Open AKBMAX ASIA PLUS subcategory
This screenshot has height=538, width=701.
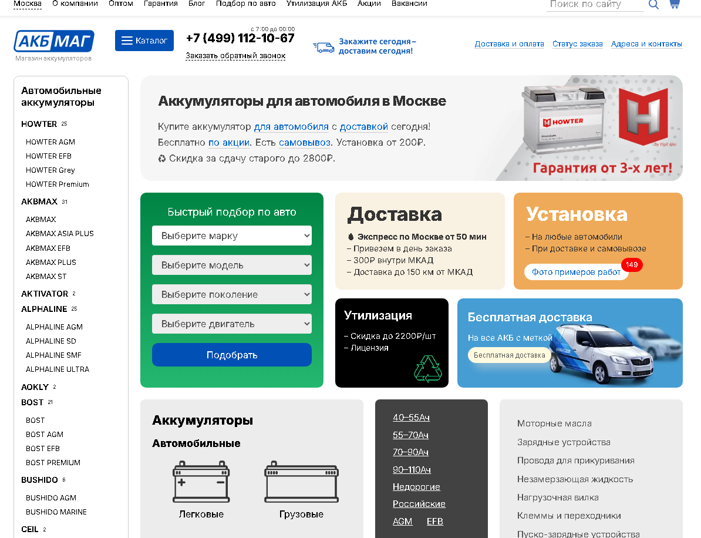[60, 233]
